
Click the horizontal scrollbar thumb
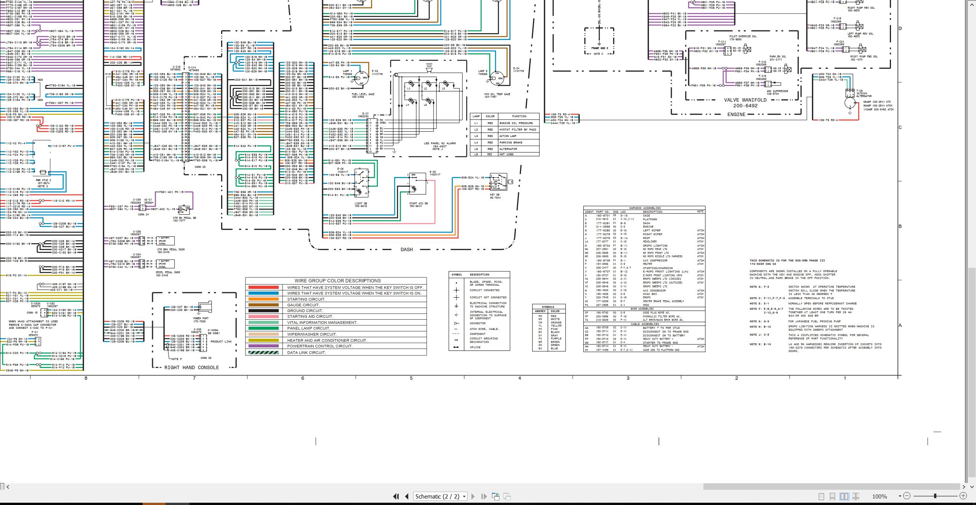tap(832, 487)
